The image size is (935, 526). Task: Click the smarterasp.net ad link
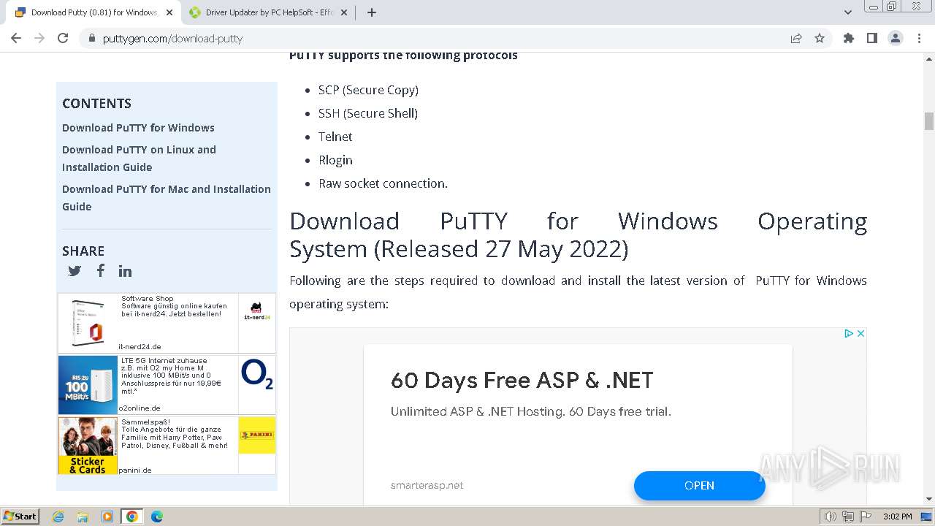(427, 485)
